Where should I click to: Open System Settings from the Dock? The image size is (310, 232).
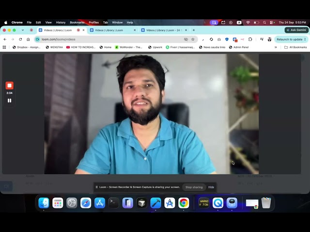coord(72,203)
